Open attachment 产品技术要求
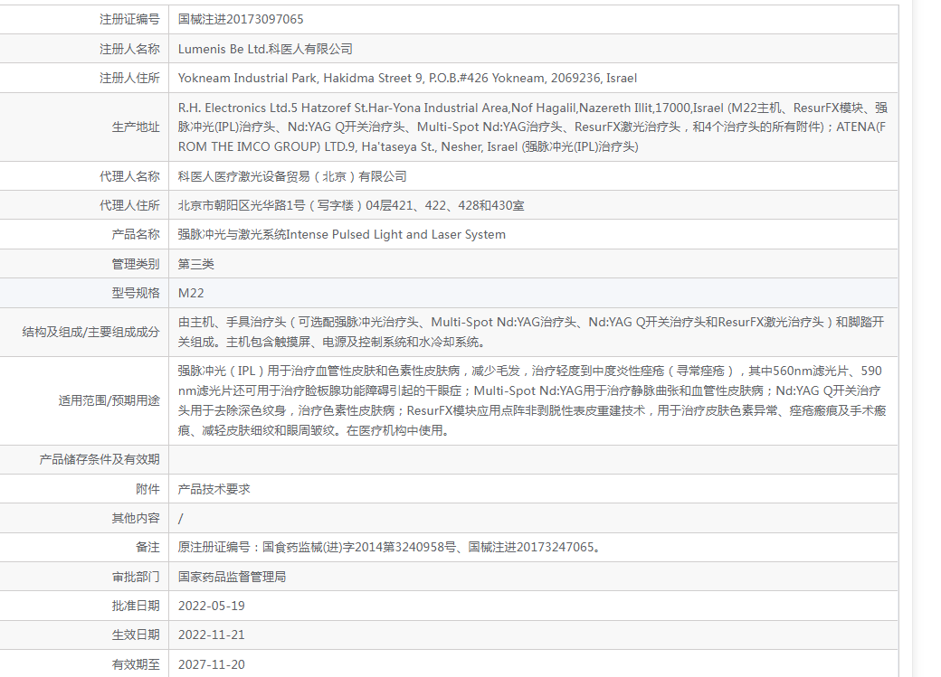 tap(214, 489)
